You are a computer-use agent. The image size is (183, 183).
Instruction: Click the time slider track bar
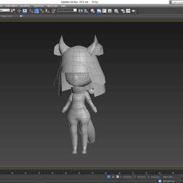click(x=91, y=172)
